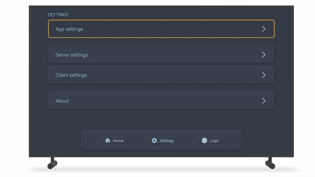
Task: Click the Client settings arrow icon
Action: pos(263,75)
